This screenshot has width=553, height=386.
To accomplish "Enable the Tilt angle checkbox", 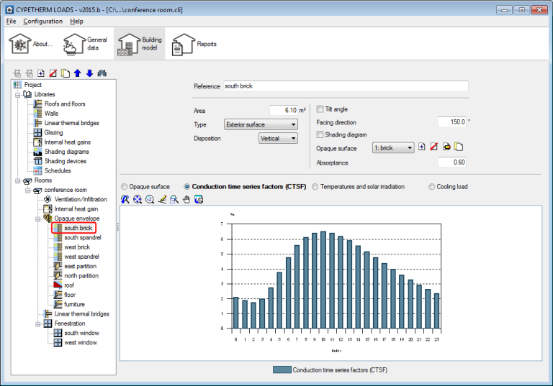I will click(x=320, y=109).
